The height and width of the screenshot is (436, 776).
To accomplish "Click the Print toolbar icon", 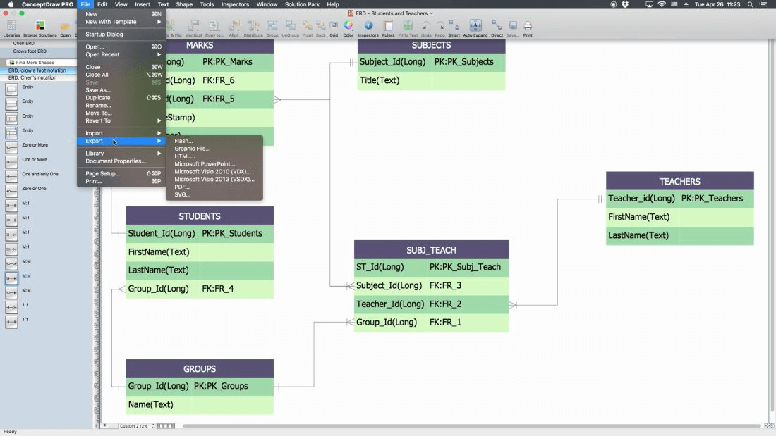I will point(528,28).
